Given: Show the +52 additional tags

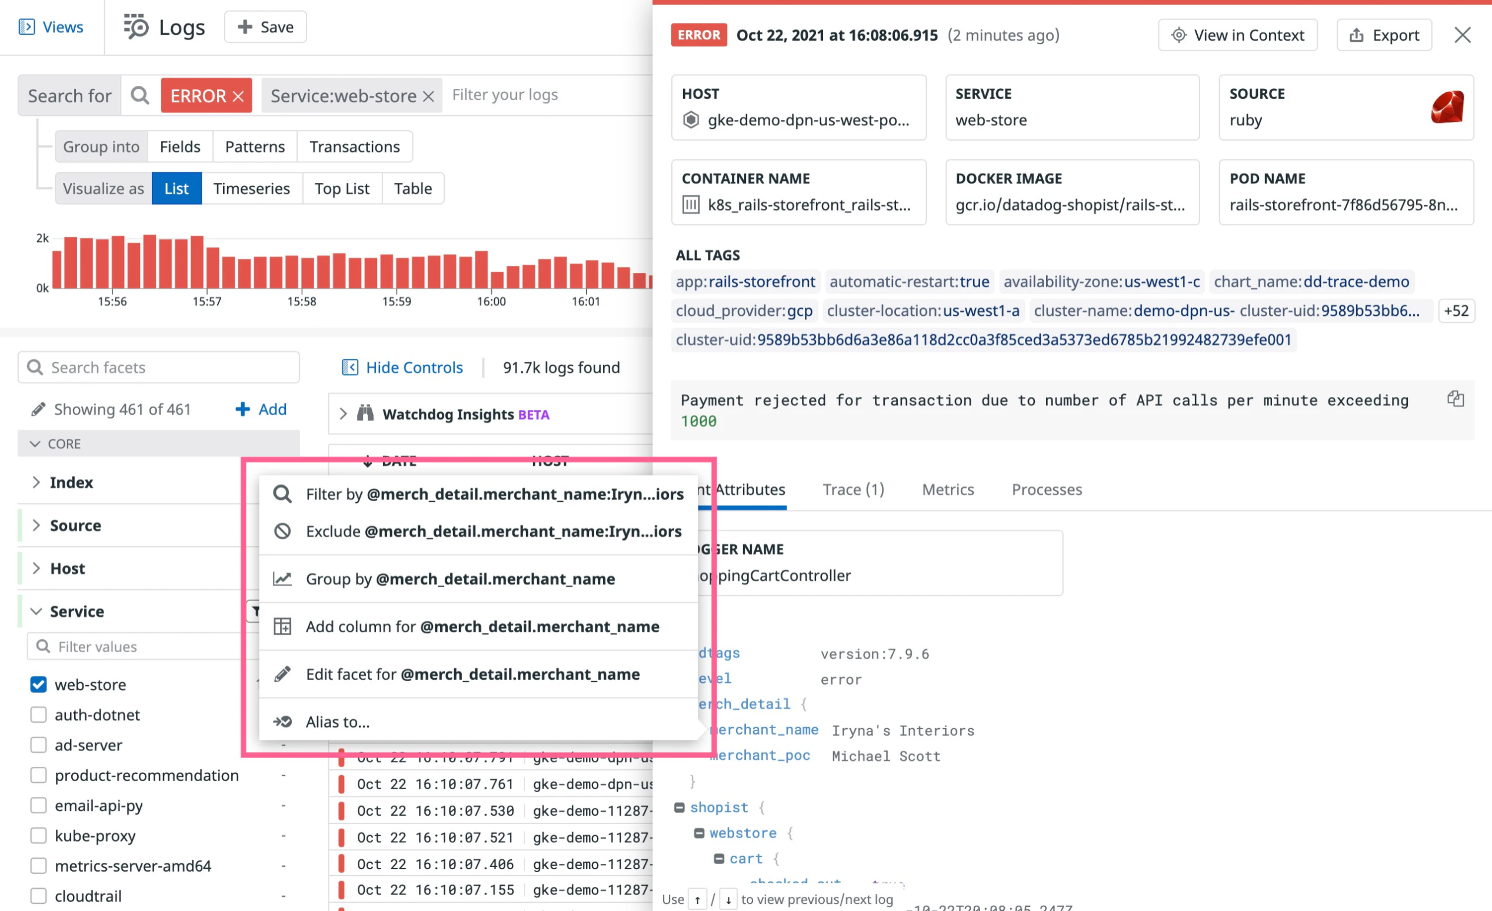Looking at the screenshot, I should pyautogui.click(x=1456, y=311).
